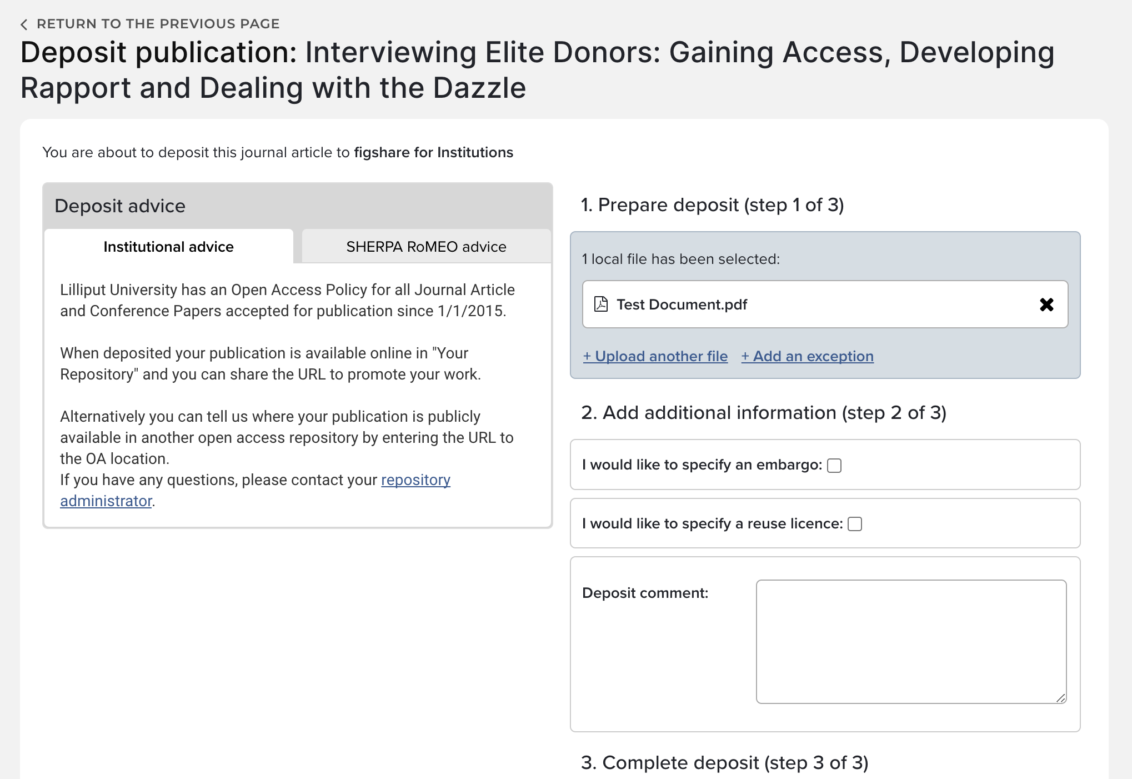Click the Complete deposit step 3 heading
Screen dimensions: 1132x779
pos(724,763)
